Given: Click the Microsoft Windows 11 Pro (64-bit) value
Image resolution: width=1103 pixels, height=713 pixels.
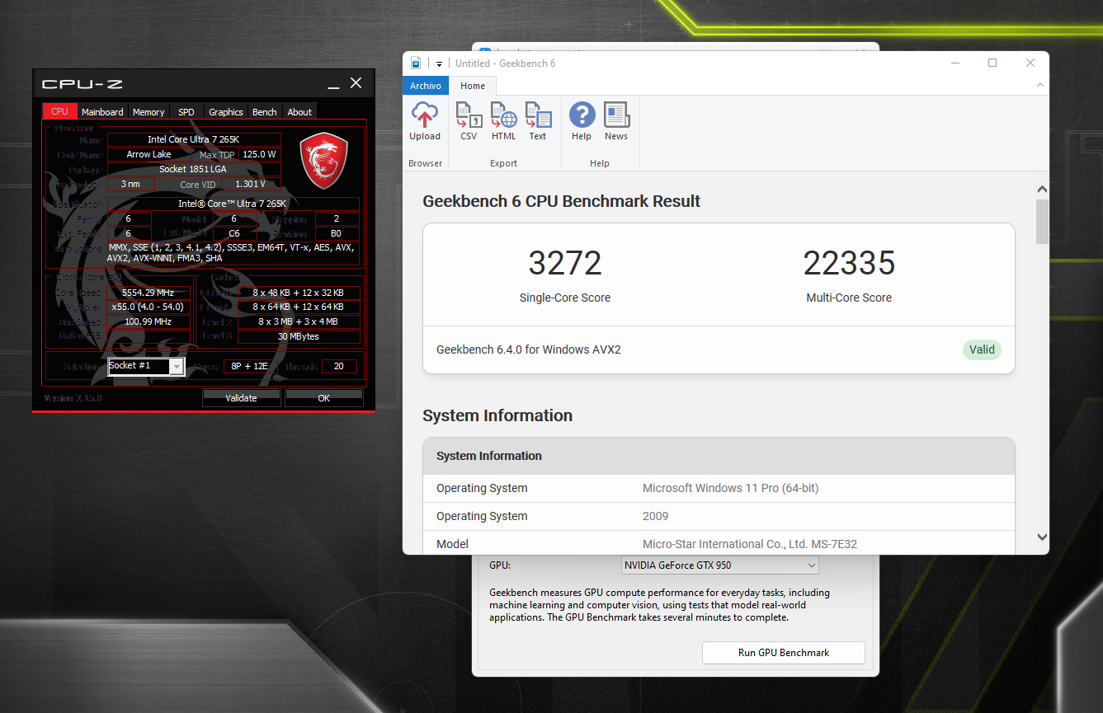Looking at the screenshot, I should pyautogui.click(x=731, y=488).
